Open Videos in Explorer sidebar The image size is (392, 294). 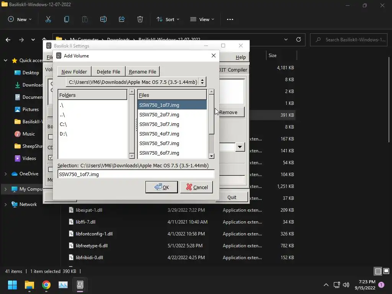[x=26, y=158]
